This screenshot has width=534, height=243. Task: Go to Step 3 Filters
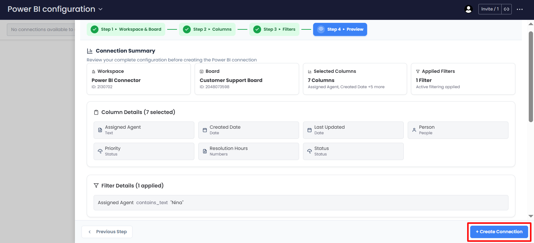(x=274, y=29)
